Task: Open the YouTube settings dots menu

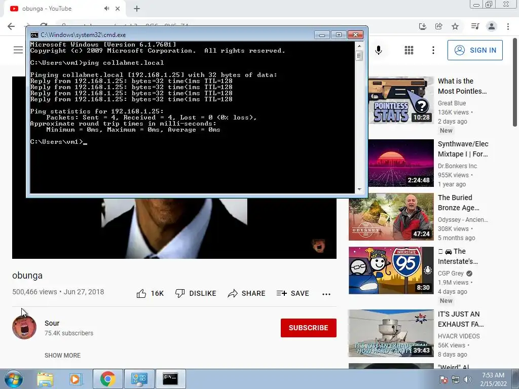Action: pyautogui.click(x=433, y=50)
